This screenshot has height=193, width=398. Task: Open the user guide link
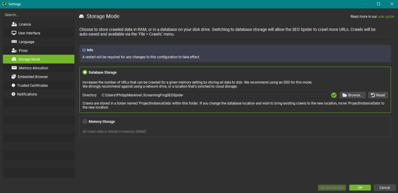386,16
